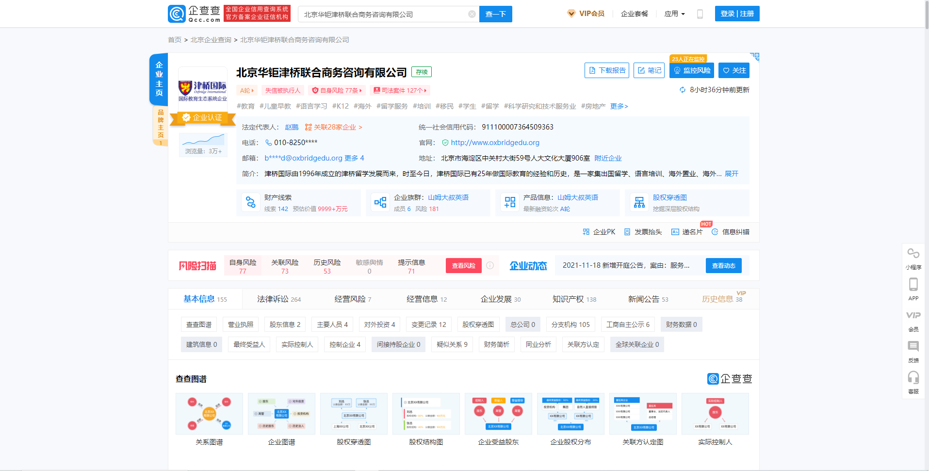The height and width of the screenshot is (471, 929).
Task: Switch to 知识产权 tab
Action: [x=574, y=299]
